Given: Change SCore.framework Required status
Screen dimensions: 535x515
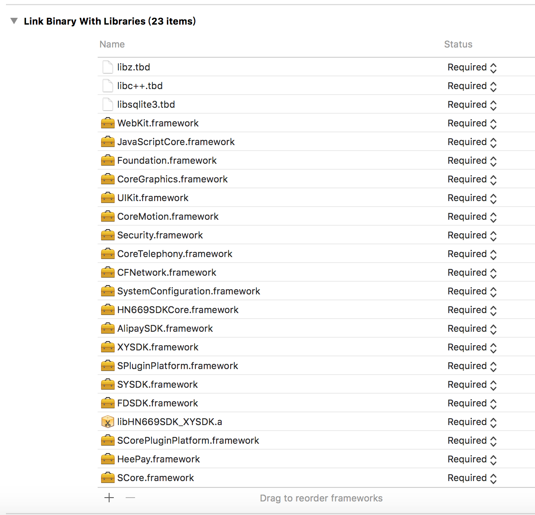Looking at the screenshot, I should pyautogui.click(x=472, y=478).
